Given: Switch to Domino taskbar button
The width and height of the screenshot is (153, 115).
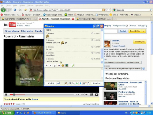Looking at the screenshot, I should (x=68, y=113).
